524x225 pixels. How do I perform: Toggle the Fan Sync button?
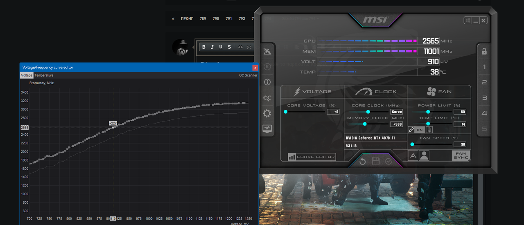(x=461, y=155)
